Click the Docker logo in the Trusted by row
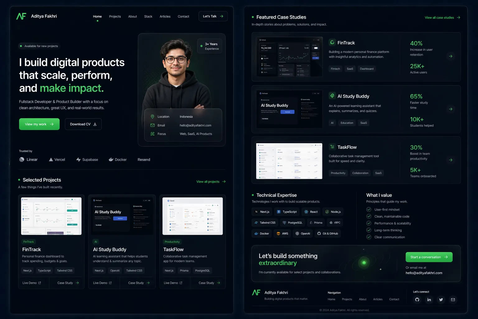 pos(111,159)
